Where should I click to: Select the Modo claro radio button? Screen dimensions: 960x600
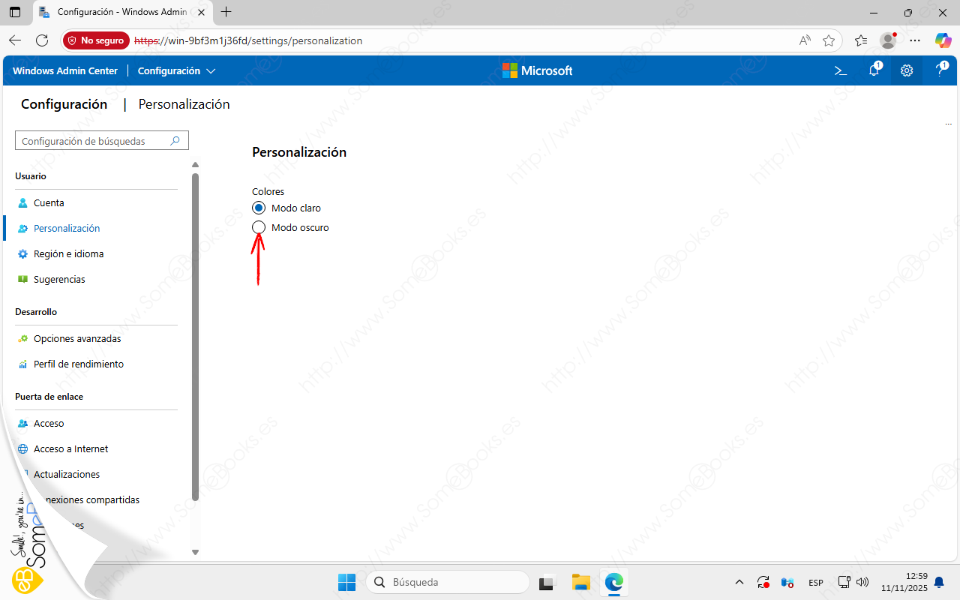259,208
